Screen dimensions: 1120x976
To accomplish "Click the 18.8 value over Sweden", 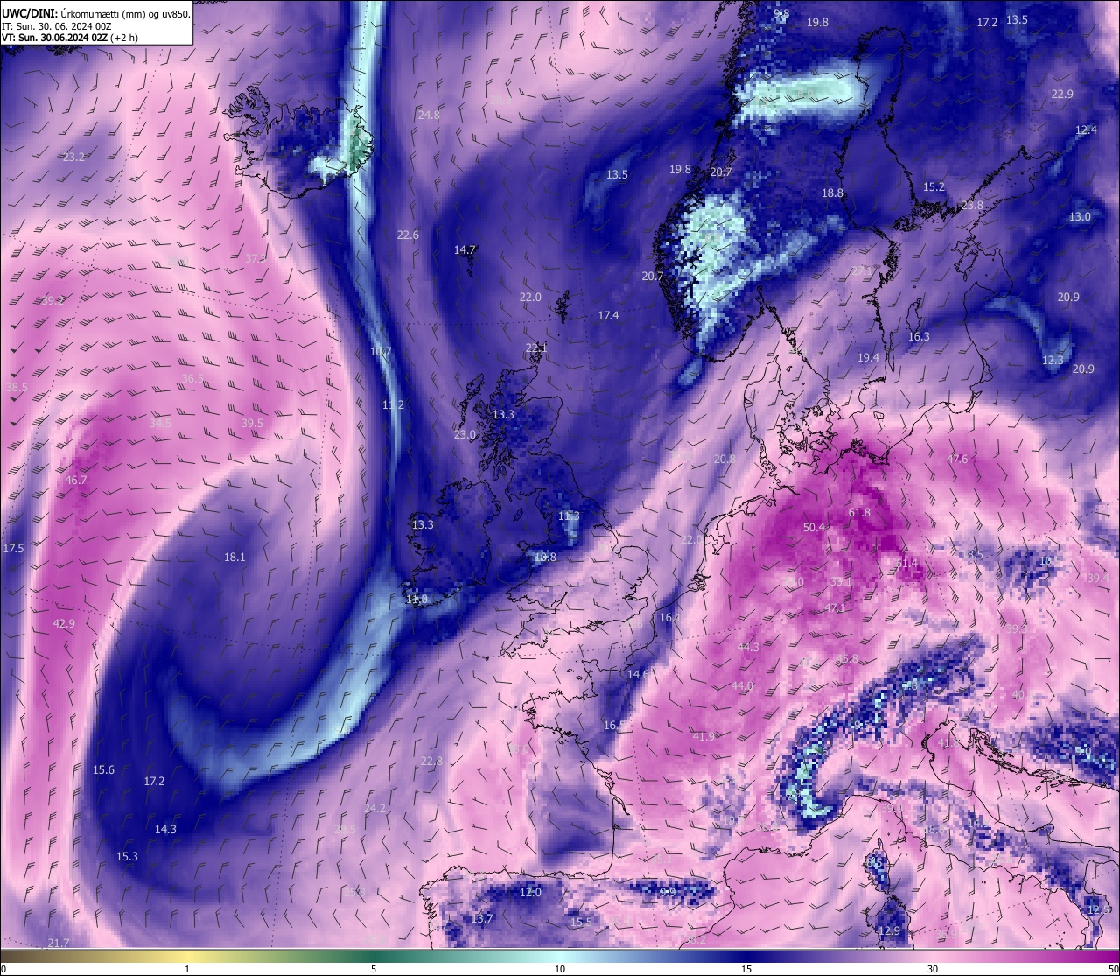I will [832, 193].
